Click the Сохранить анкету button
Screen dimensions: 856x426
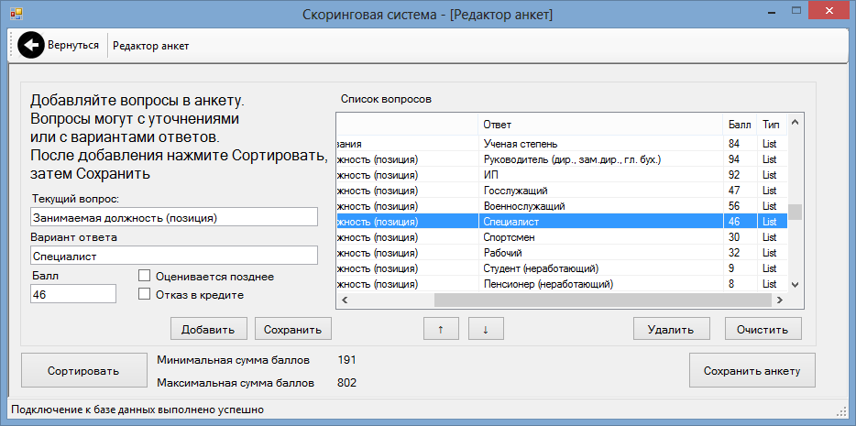pos(752,371)
